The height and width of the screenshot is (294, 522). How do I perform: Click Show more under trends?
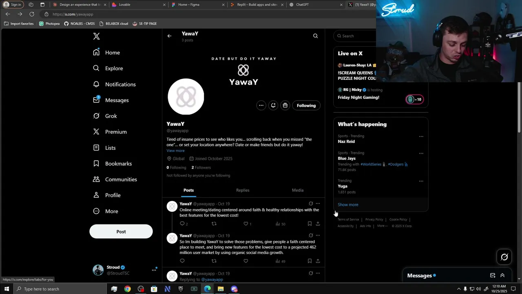pyautogui.click(x=348, y=205)
